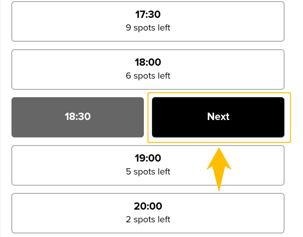
Task: Choose the slot with nine spots left
Action: click(x=148, y=21)
